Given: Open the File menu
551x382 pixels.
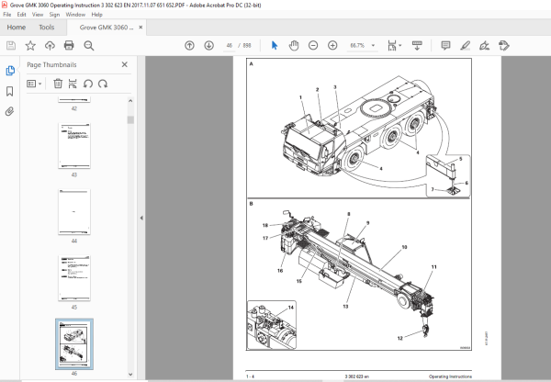Looking at the screenshot, I should (x=7, y=15).
